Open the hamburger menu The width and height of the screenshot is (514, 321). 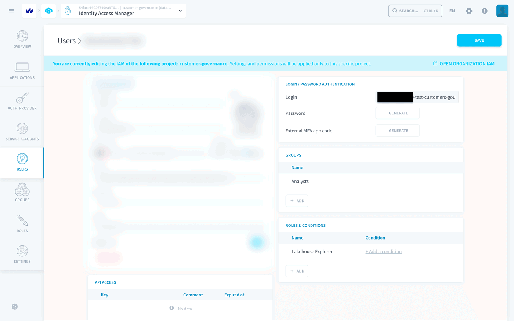[11, 11]
